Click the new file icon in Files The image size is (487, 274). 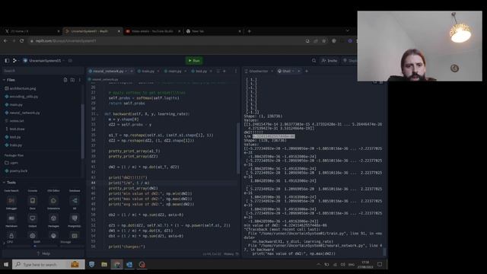pos(65,80)
